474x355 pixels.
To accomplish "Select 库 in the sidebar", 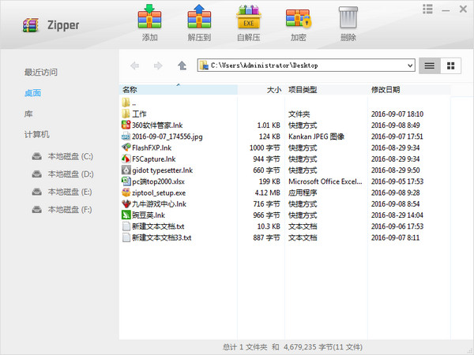I will 28,114.
